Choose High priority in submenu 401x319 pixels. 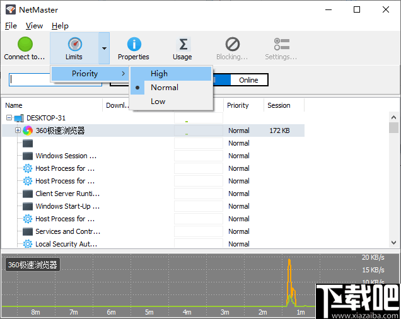click(x=171, y=74)
